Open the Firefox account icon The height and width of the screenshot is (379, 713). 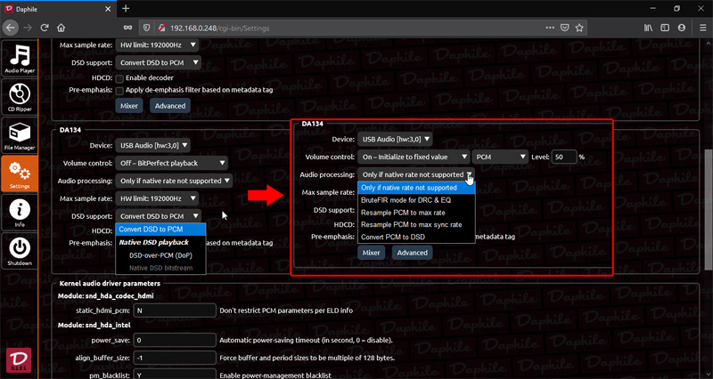click(x=681, y=28)
